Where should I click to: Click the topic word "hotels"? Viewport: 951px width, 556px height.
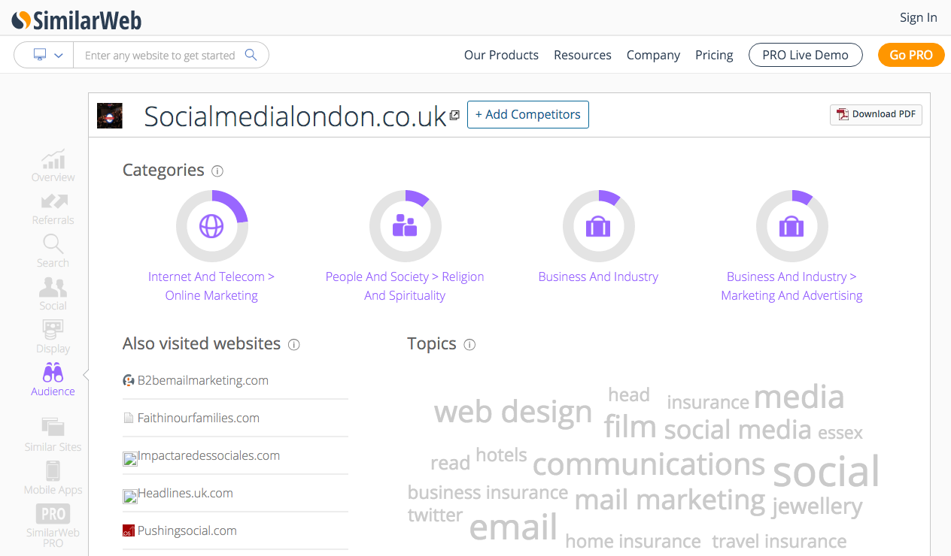[x=501, y=455]
